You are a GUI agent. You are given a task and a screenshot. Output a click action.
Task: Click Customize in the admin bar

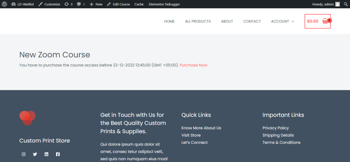tap(49, 4)
